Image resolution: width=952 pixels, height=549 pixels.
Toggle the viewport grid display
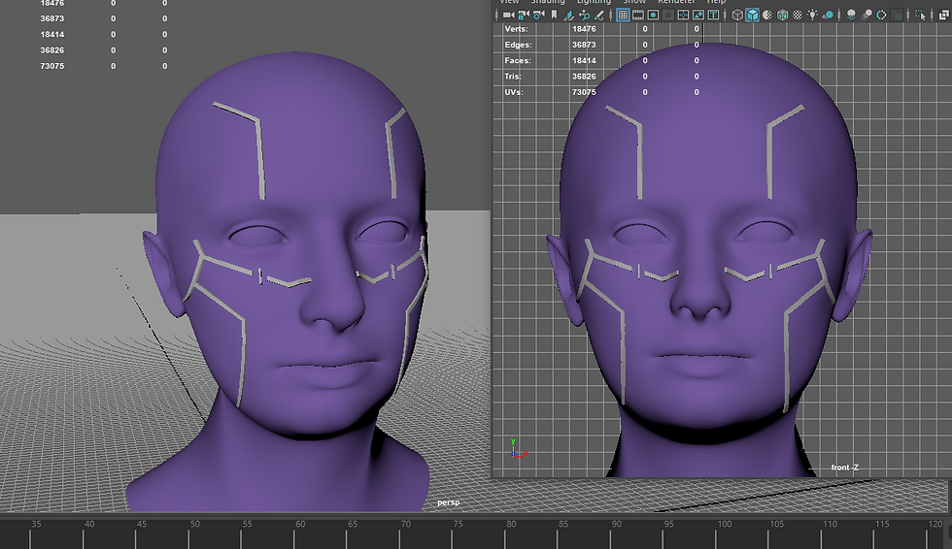point(624,15)
